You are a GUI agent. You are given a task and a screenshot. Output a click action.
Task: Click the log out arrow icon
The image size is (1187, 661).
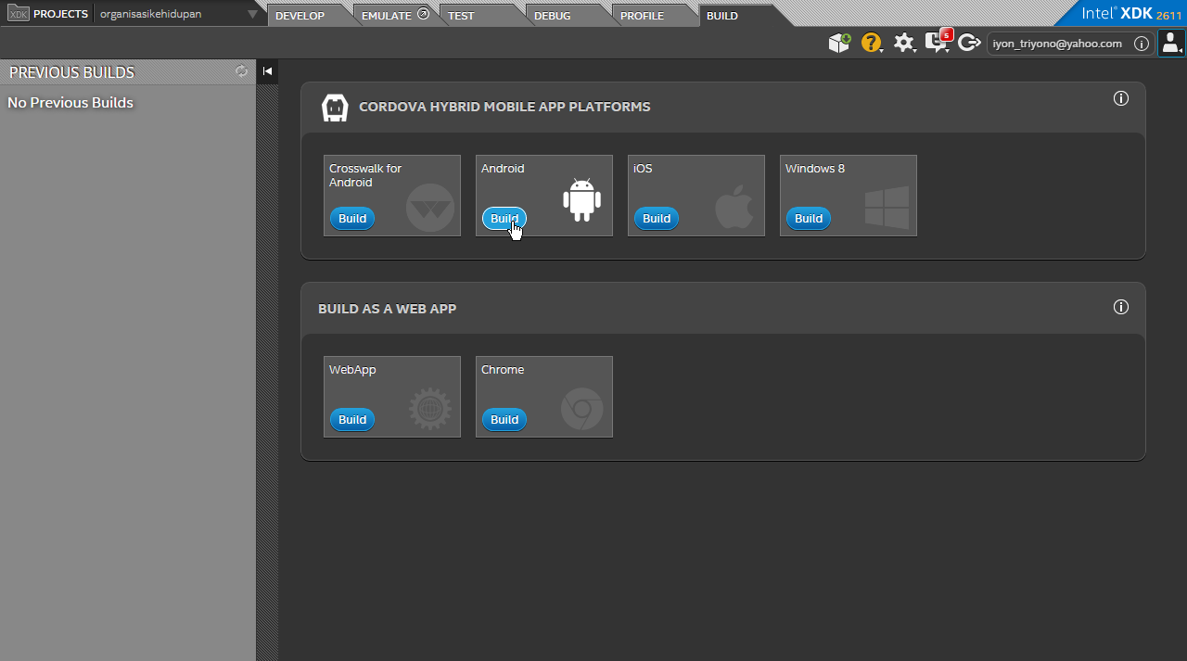pyautogui.click(x=969, y=43)
